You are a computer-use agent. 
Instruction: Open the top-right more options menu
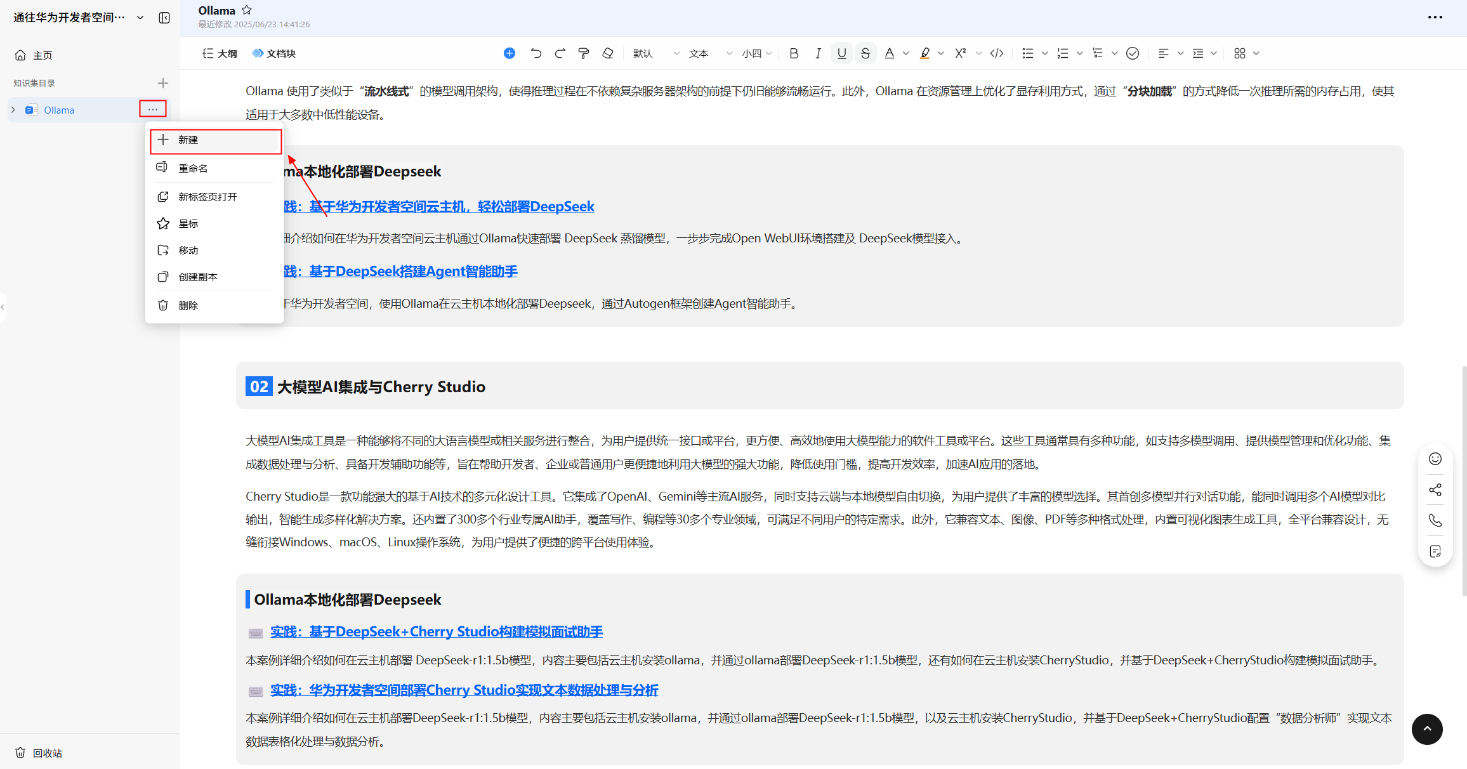1435,17
